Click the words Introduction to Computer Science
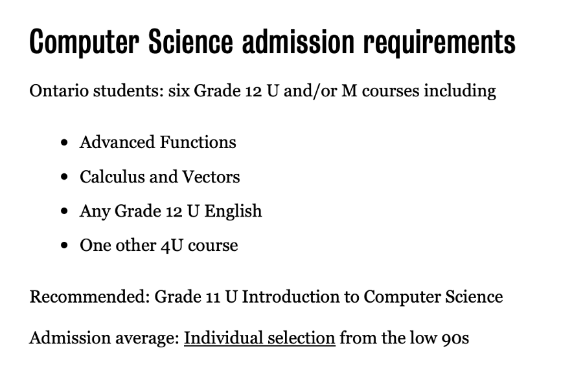This screenshot has height=366, width=561. pos(372,297)
